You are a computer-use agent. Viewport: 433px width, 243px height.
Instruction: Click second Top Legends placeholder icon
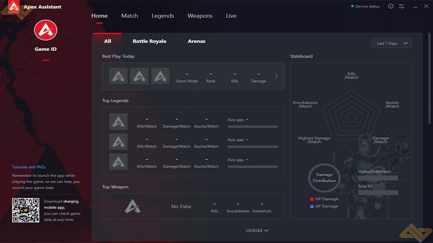click(118, 141)
